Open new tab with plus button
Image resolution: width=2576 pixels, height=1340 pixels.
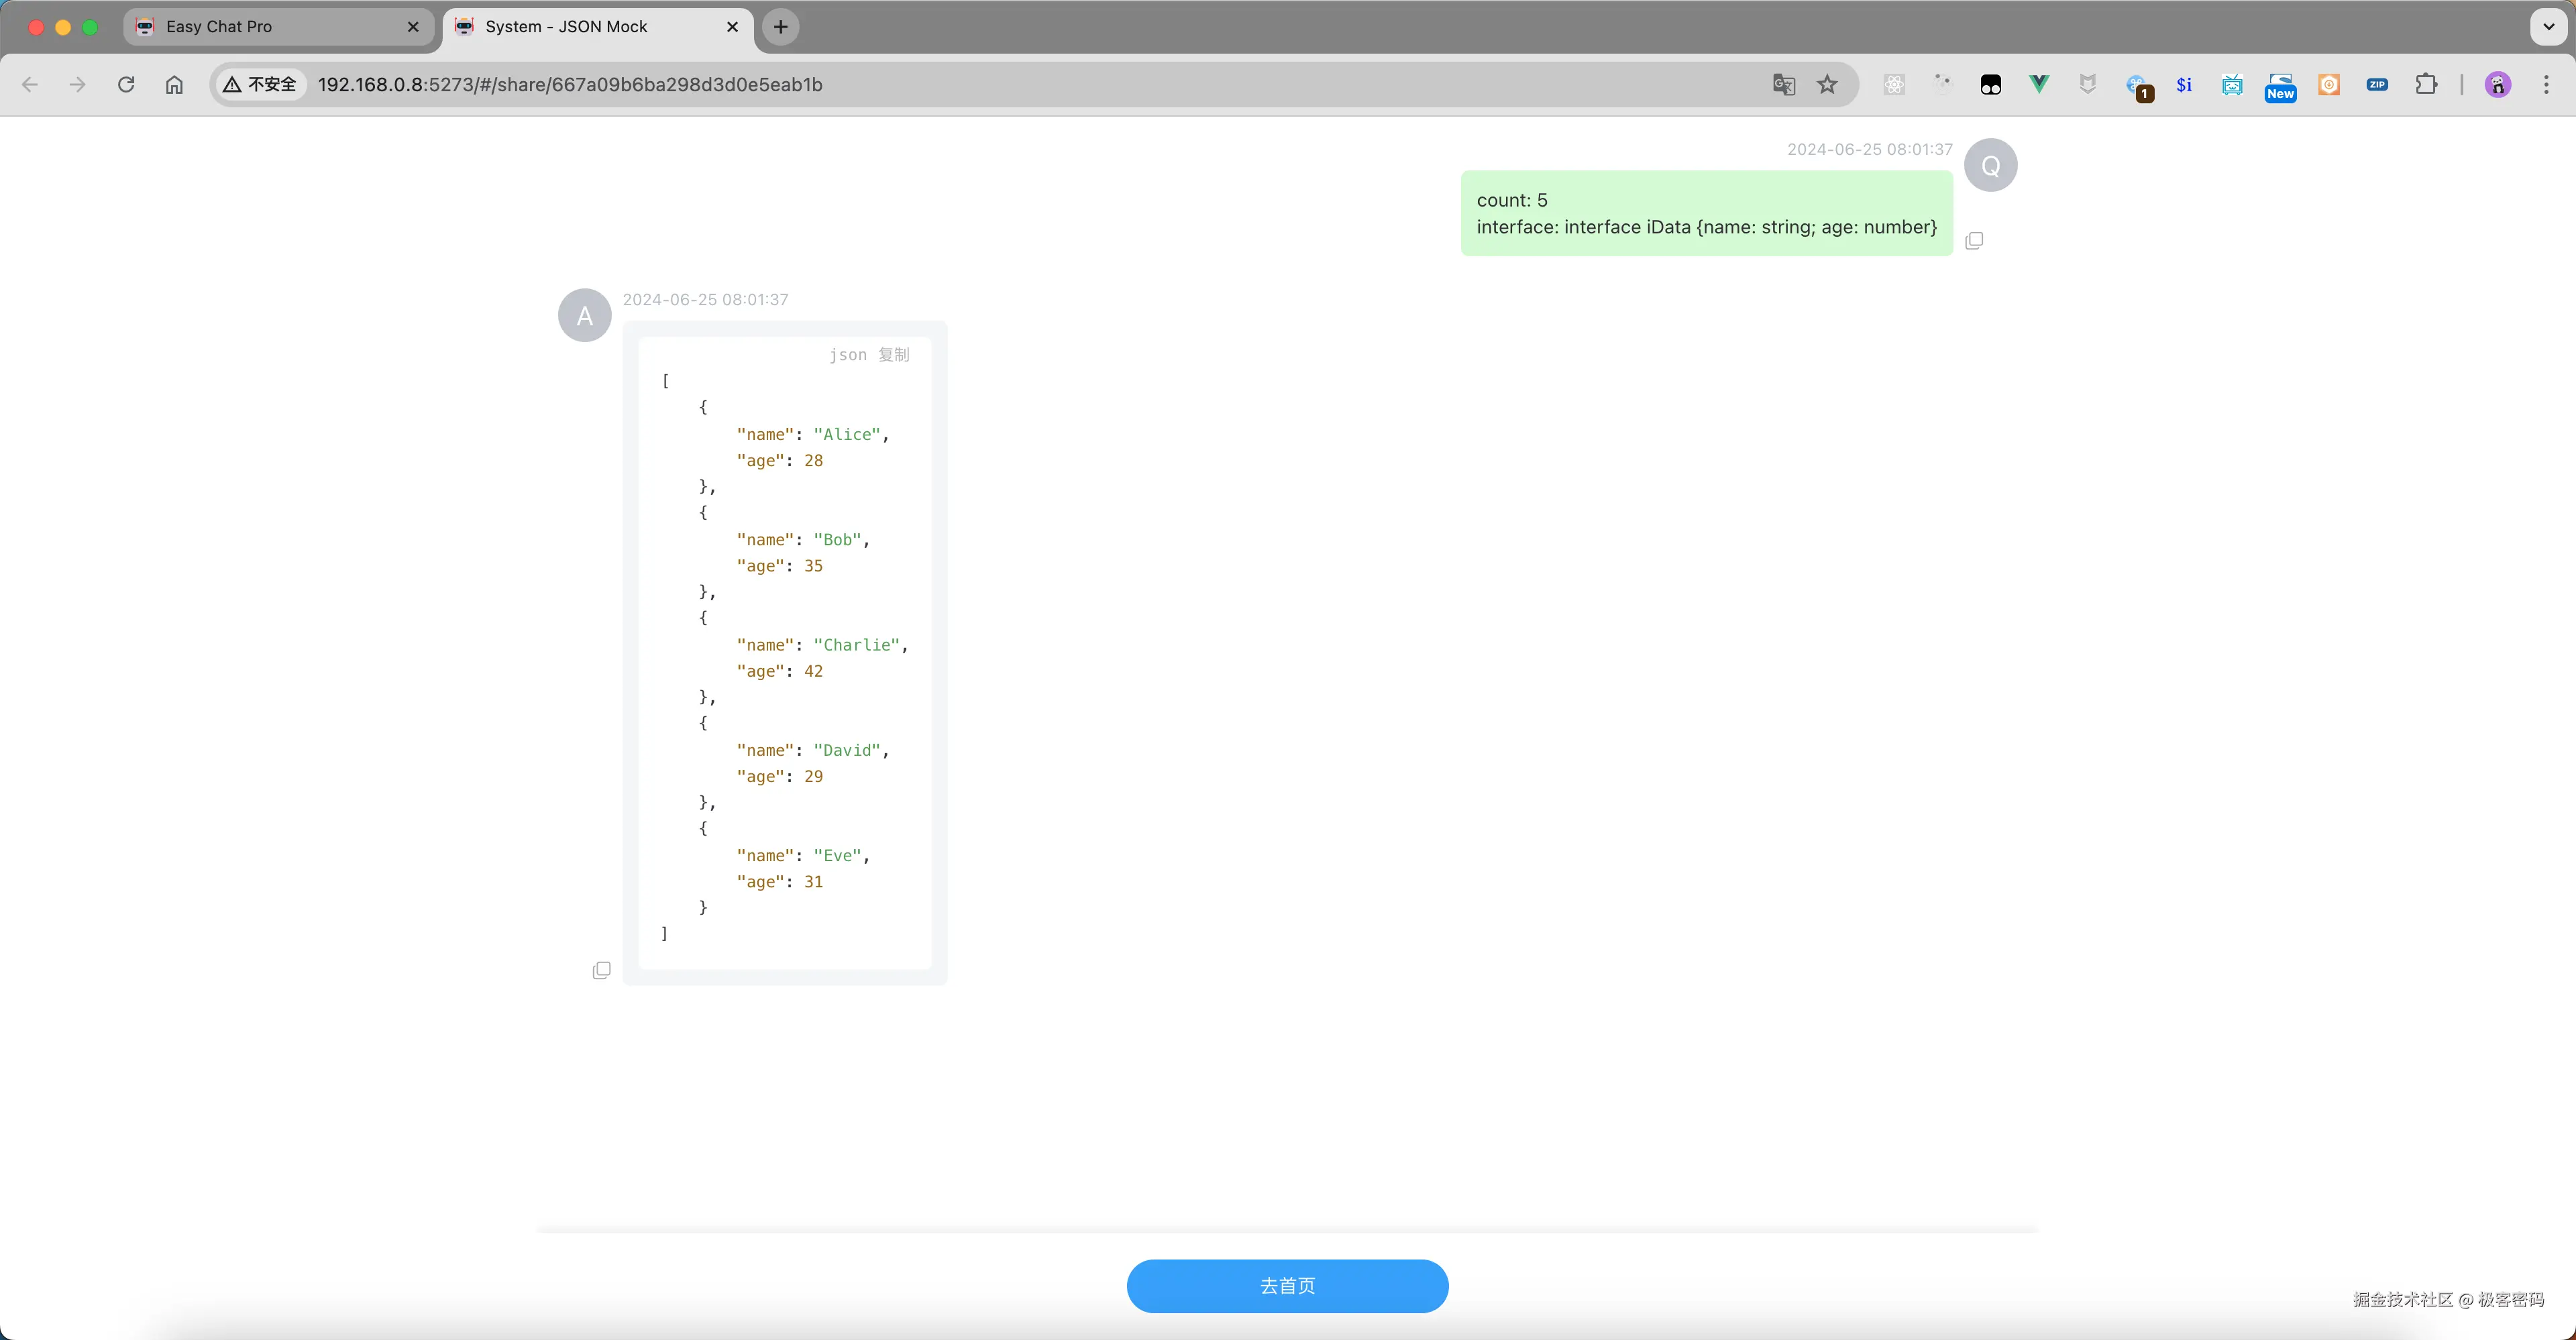tap(780, 27)
